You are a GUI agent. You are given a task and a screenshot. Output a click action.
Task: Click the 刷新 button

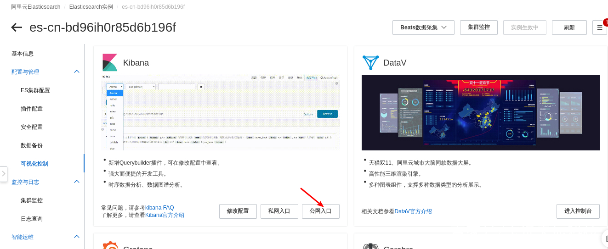pos(569,28)
